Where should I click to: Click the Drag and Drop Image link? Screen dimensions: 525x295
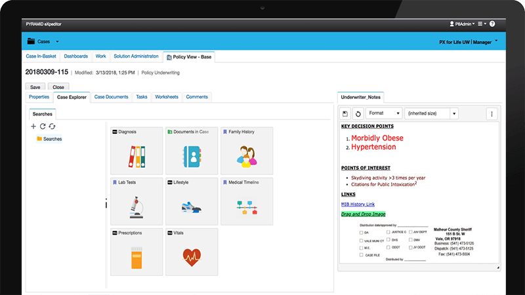(x=364, y=214)
